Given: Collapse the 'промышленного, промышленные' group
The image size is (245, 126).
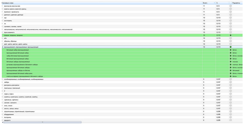Looking at the screenshot, I should 2,47.
